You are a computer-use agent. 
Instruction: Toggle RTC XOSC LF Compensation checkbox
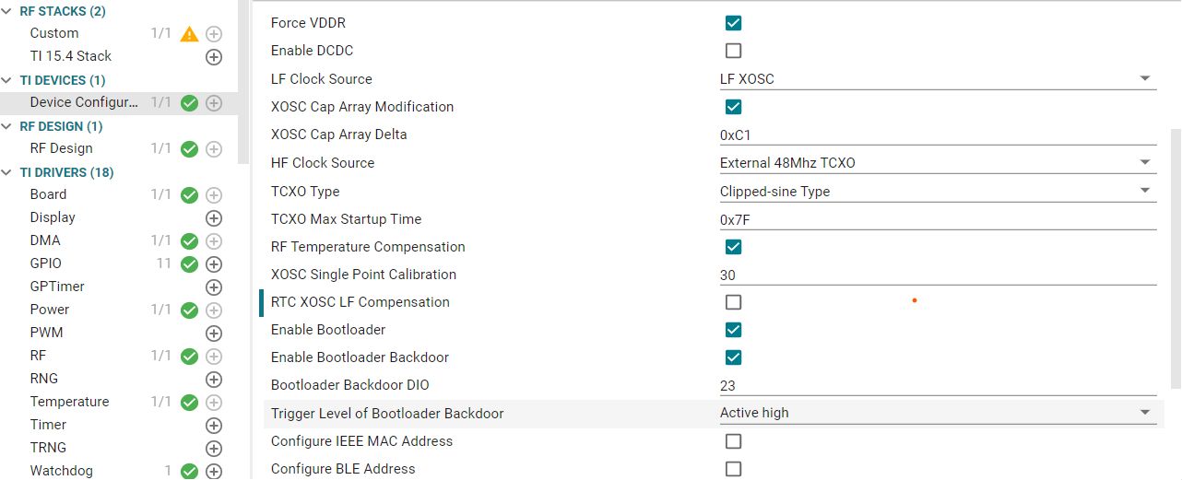coord(734,302)
